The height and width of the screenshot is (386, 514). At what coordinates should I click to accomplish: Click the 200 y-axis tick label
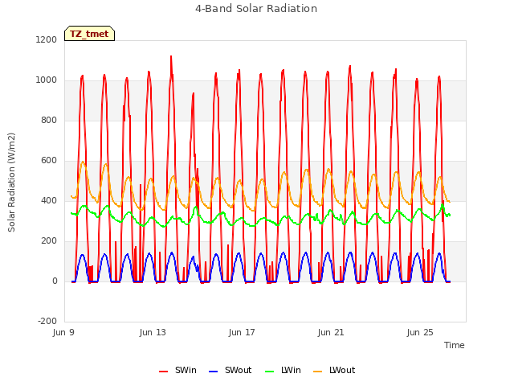point(49,241)
